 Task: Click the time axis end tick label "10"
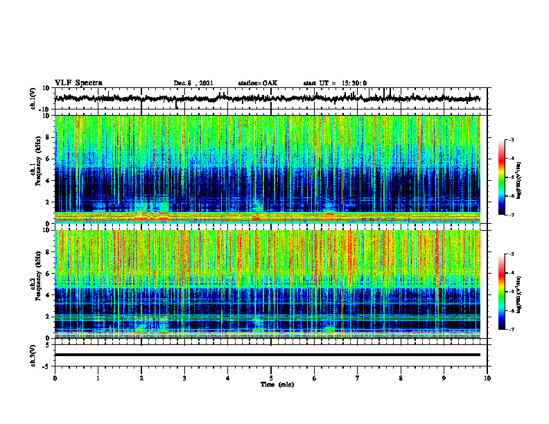tap(487, 378)
